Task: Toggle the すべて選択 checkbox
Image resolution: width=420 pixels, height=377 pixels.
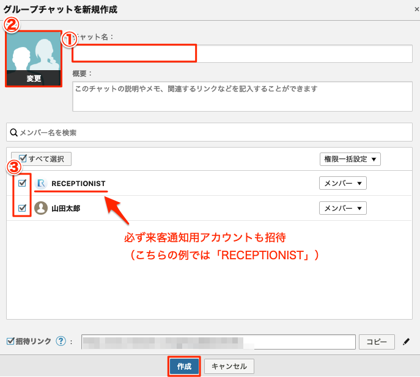Action: [23, 159]
